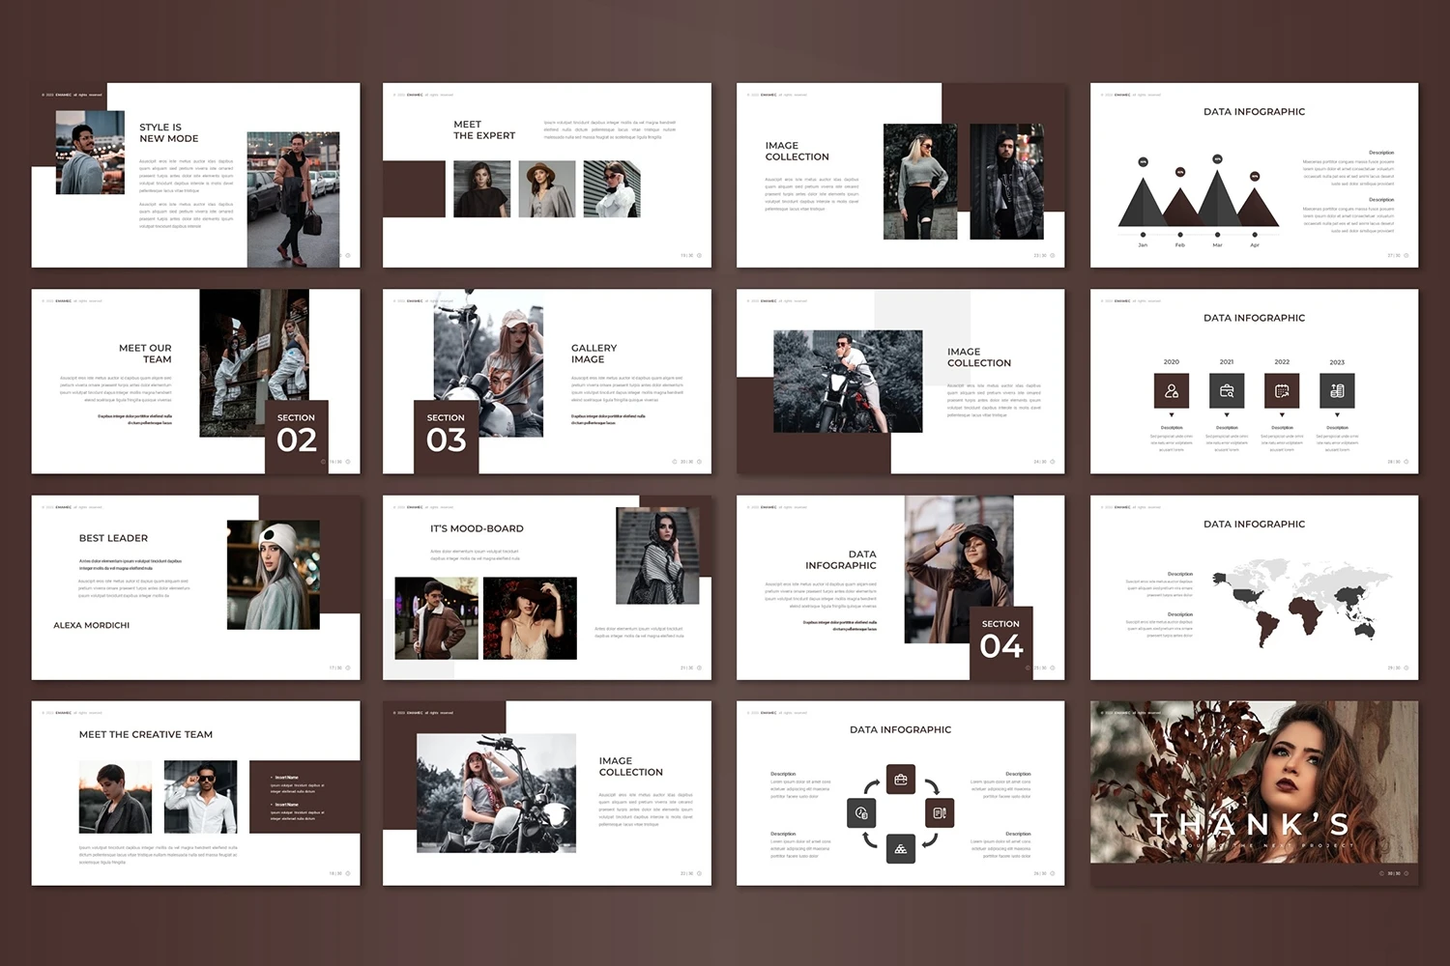Viewport: 1450px width, 966px height.
Task: Click the Section 02 block
Action: (297, 436)
